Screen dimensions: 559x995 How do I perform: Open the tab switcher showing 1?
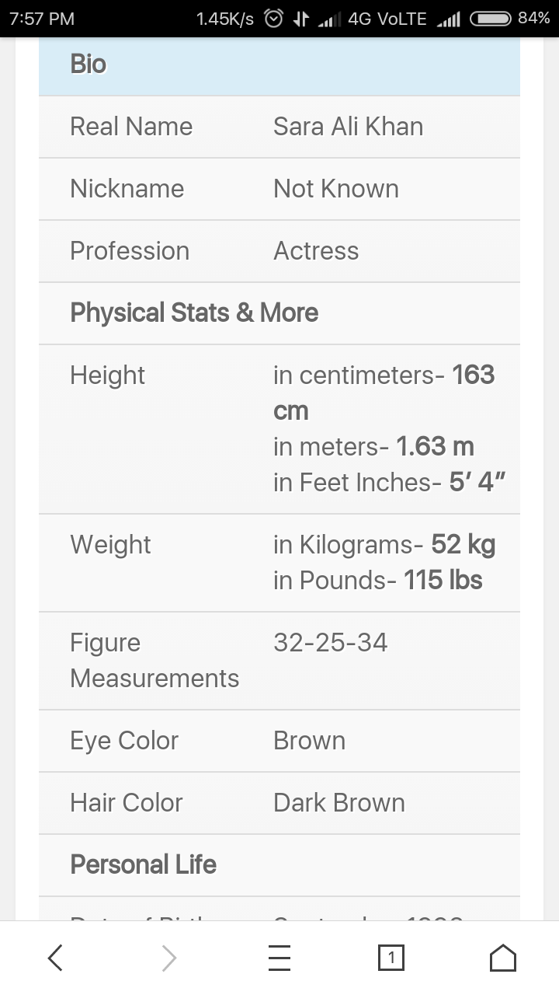point(391,958)
